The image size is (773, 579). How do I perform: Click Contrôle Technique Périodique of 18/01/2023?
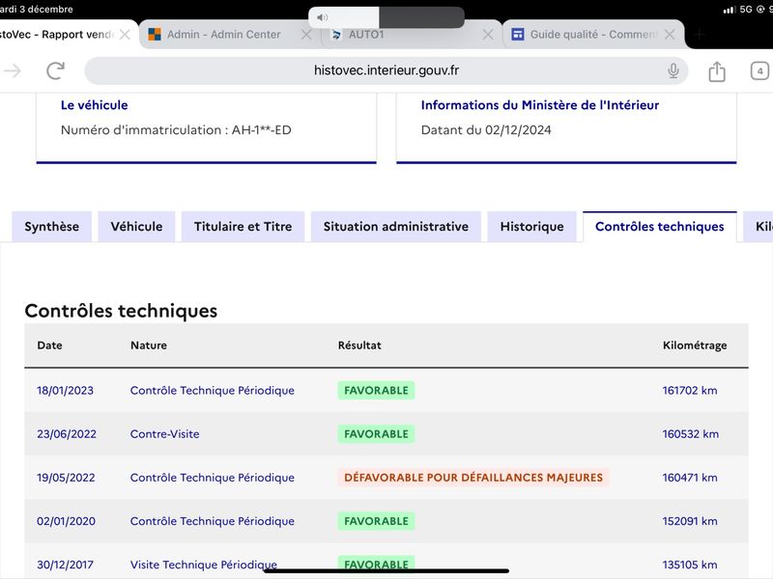(x=212, y=391)
